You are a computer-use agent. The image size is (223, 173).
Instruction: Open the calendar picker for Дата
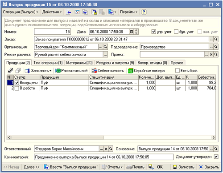coord(131,32)
